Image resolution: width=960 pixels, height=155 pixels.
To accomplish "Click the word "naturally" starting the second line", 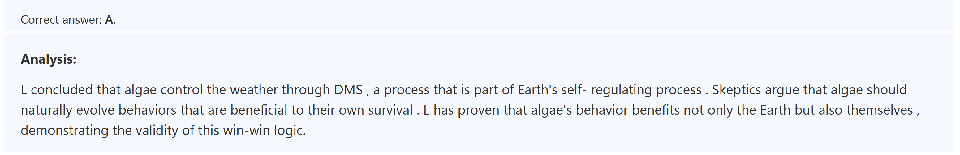I will click(46, 111).
